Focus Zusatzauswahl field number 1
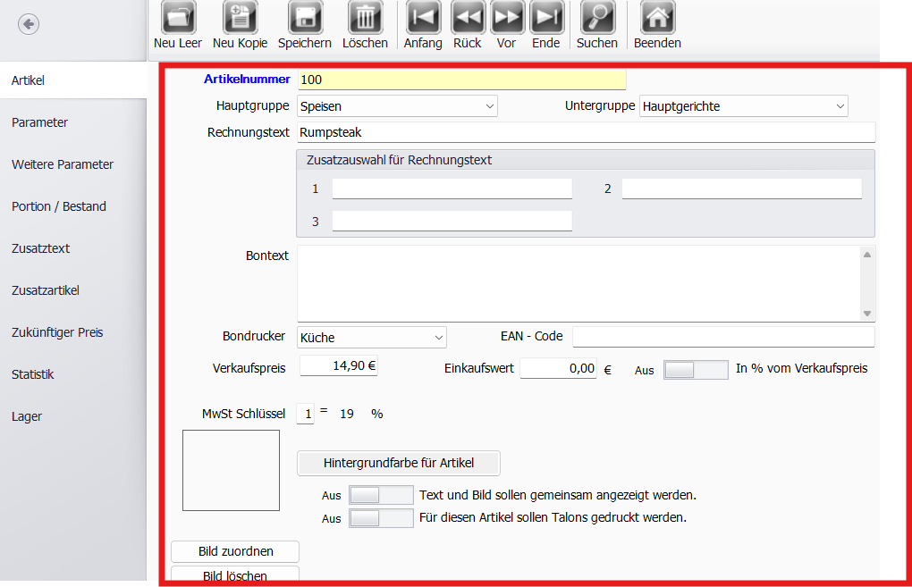This screenshot has height=587, width=912. tap(452, 189)
